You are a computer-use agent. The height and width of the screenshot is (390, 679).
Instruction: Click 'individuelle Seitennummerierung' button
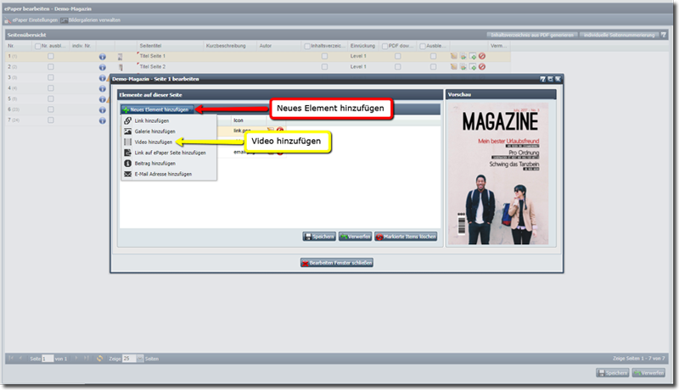click(x=619, y=35)
